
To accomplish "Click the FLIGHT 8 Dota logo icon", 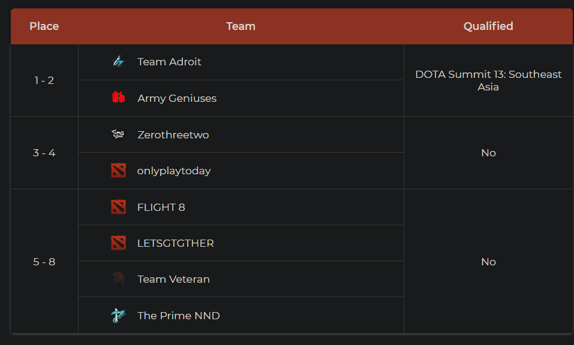I will click(118, 207).
